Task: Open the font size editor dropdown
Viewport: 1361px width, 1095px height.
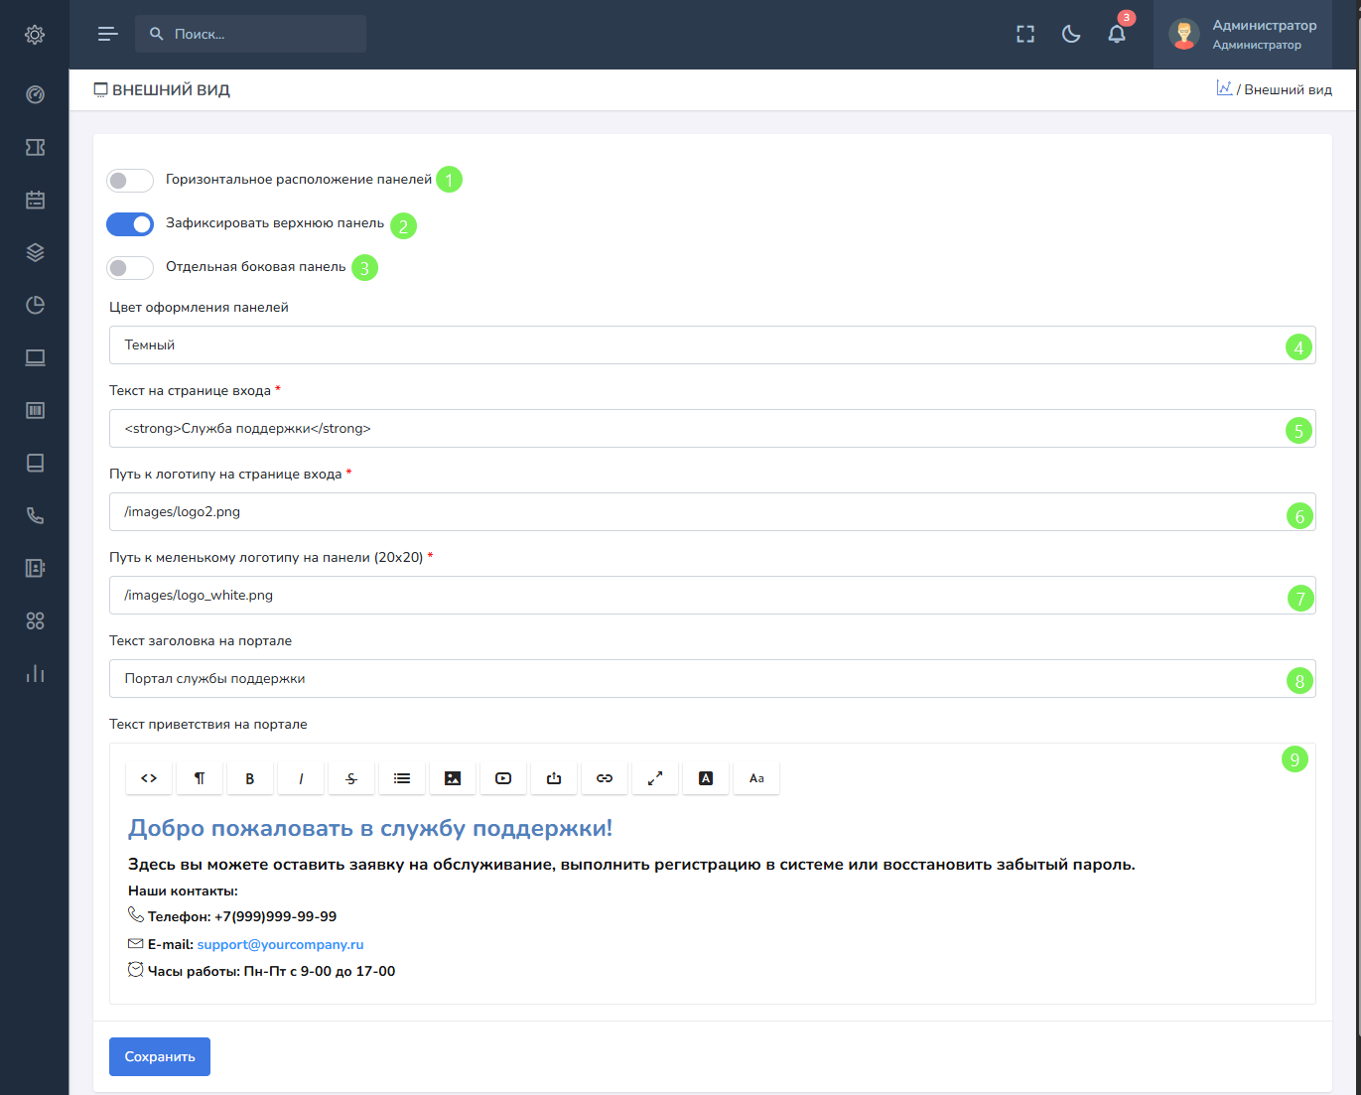Action: 756,778
